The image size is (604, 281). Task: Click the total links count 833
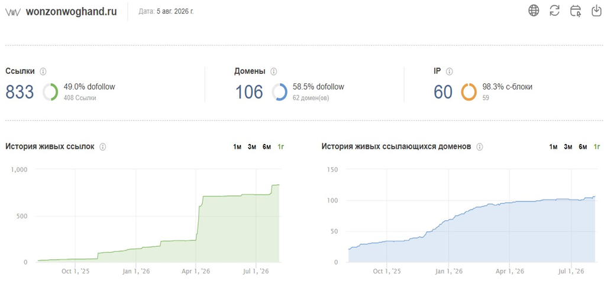20,93
